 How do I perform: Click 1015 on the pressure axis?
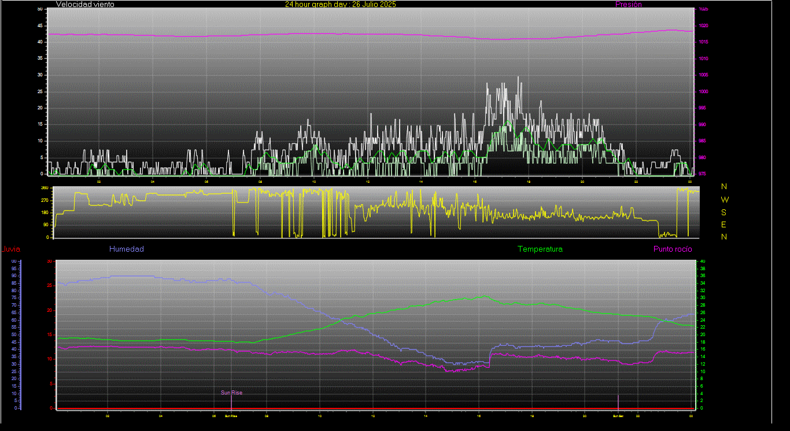[x=703, y=42]
